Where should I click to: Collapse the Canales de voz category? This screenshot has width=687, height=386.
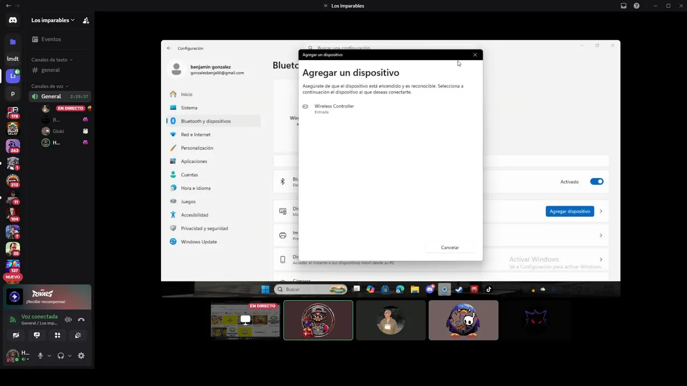(50, 86)
